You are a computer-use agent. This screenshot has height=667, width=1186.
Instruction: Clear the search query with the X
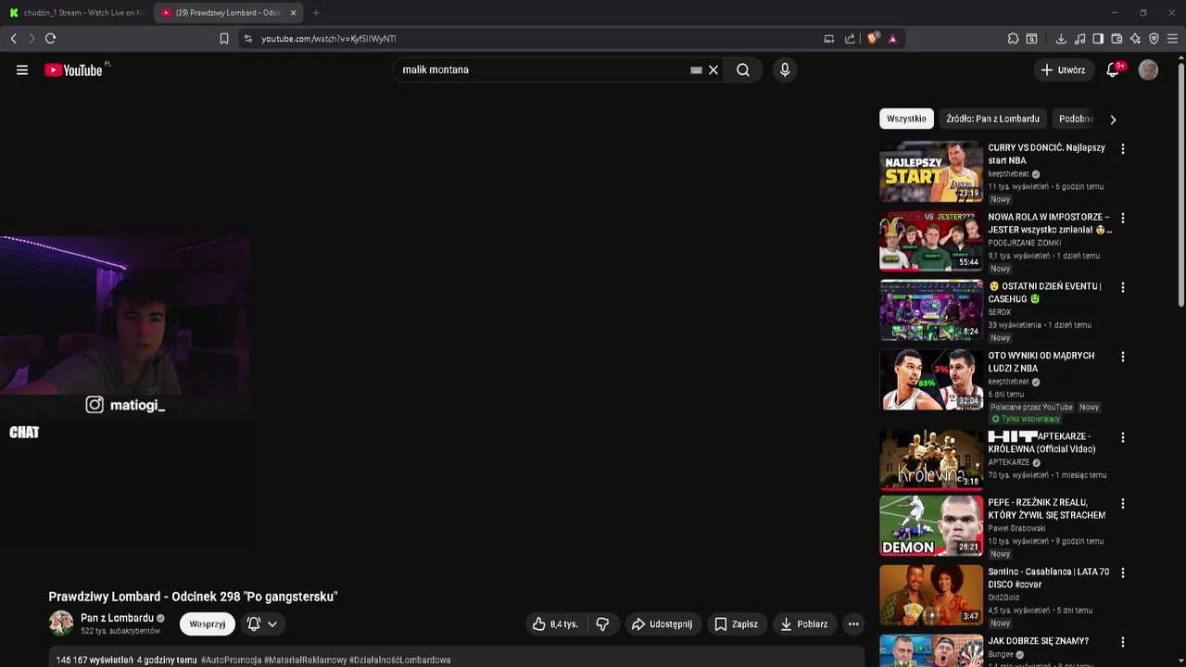tap(713, 69)
